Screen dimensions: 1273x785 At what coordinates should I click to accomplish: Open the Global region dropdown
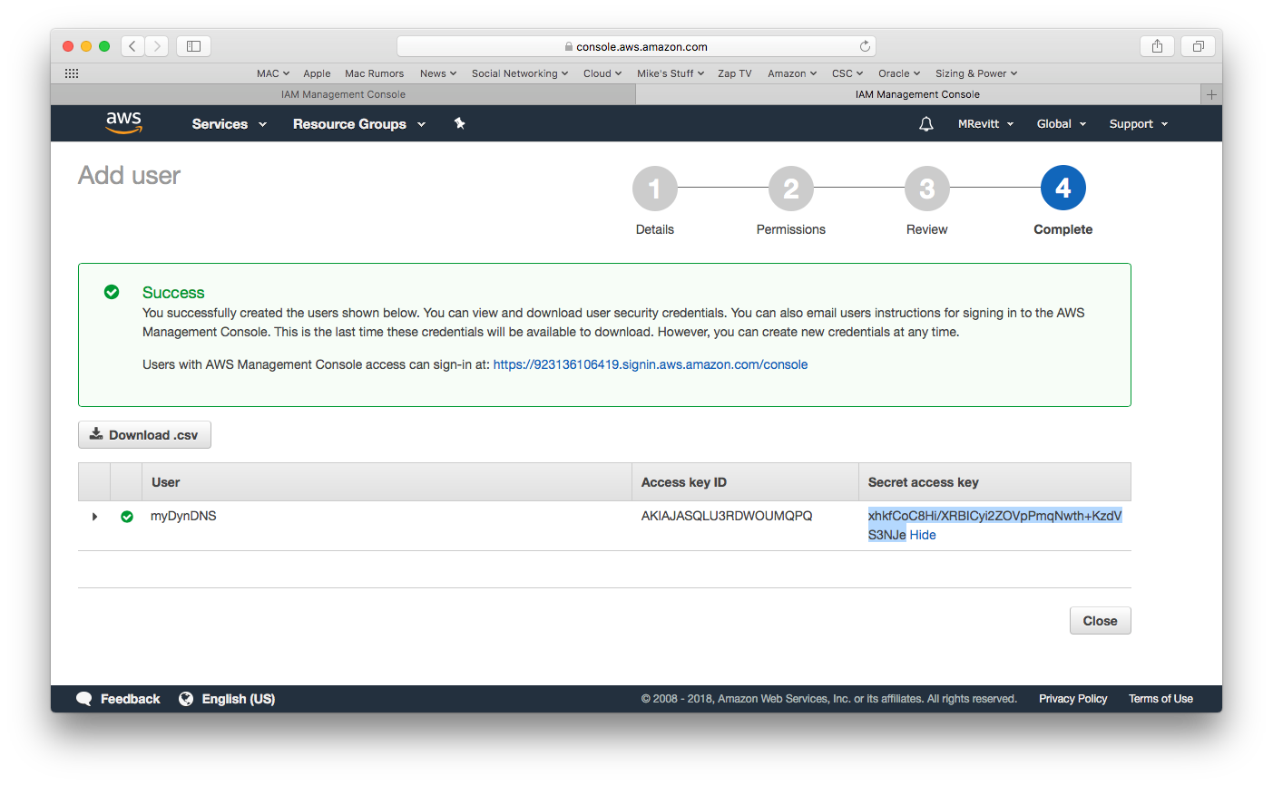(x=1062, y=124)
